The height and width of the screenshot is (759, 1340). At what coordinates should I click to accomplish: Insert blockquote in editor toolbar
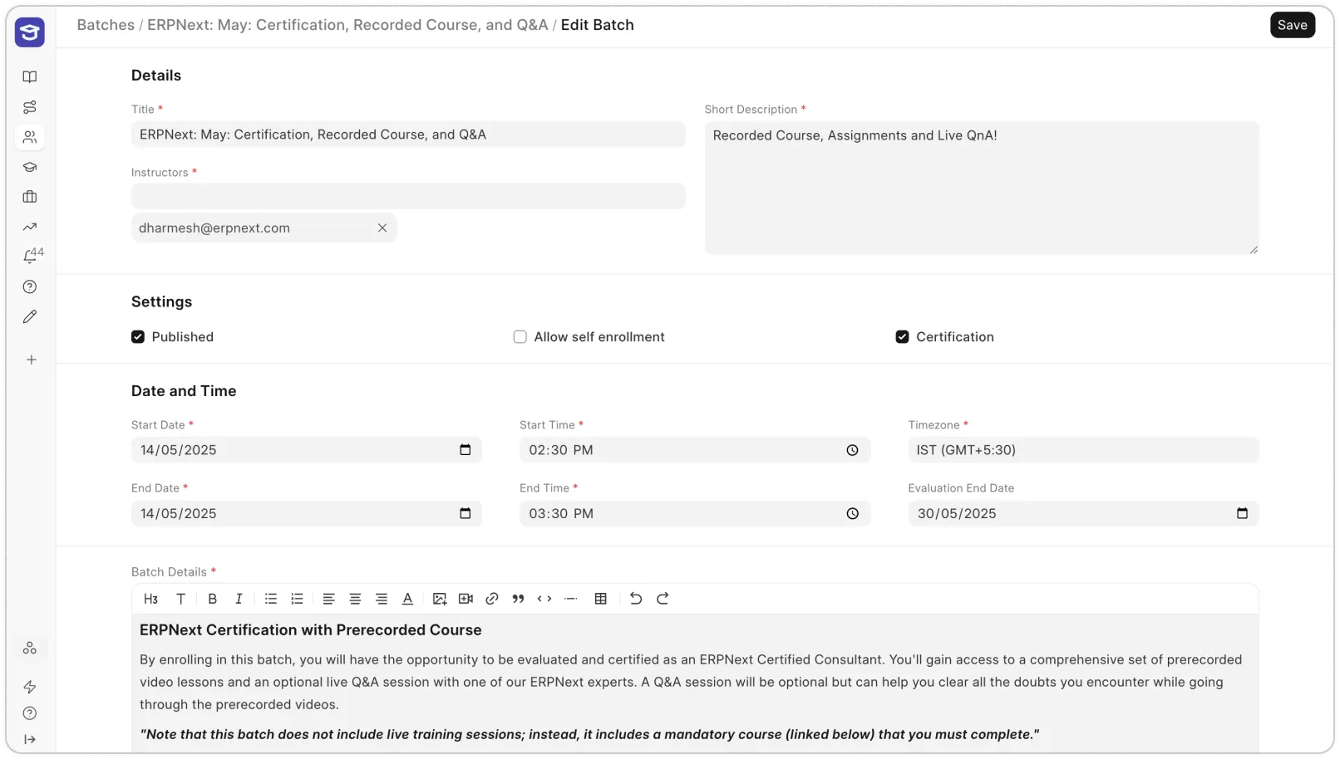click(x=518, y=599)
